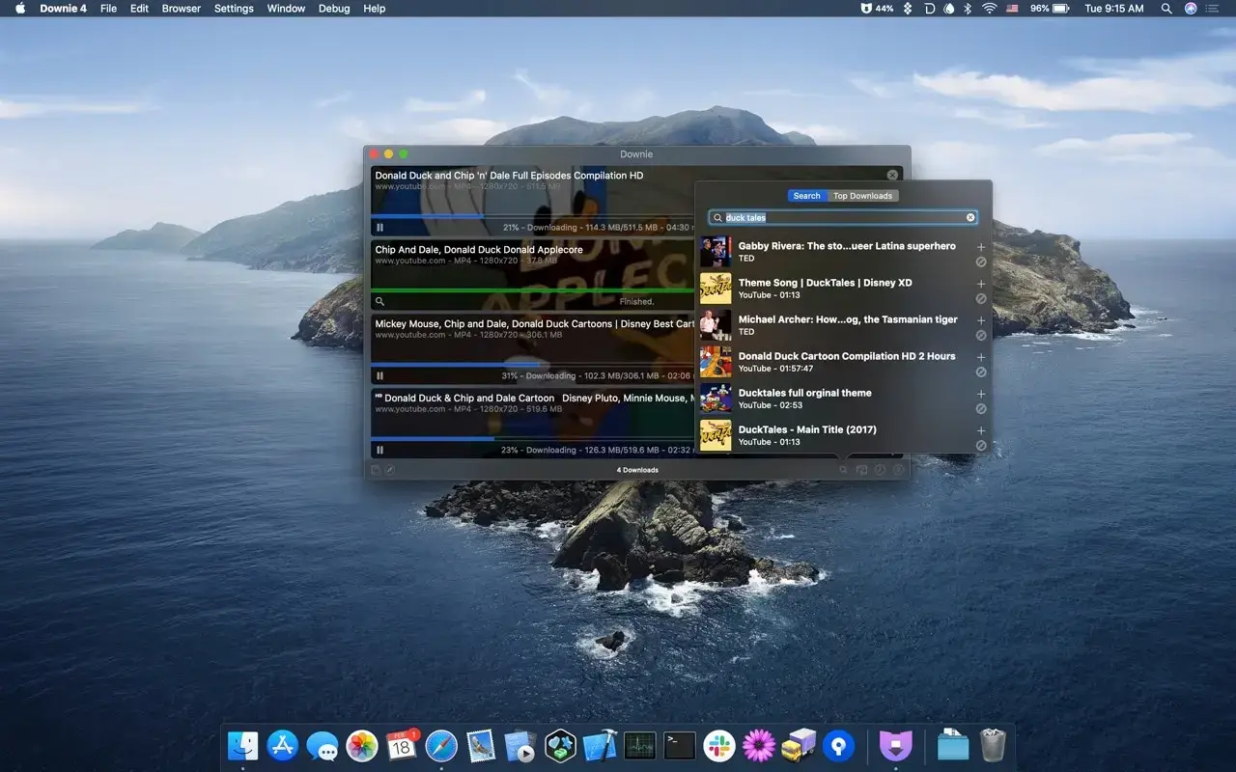Screen dimensions: 1236x772
Task: Add the DuckTales Theme Song with the plus icon
Action: (x=981, y=284)
